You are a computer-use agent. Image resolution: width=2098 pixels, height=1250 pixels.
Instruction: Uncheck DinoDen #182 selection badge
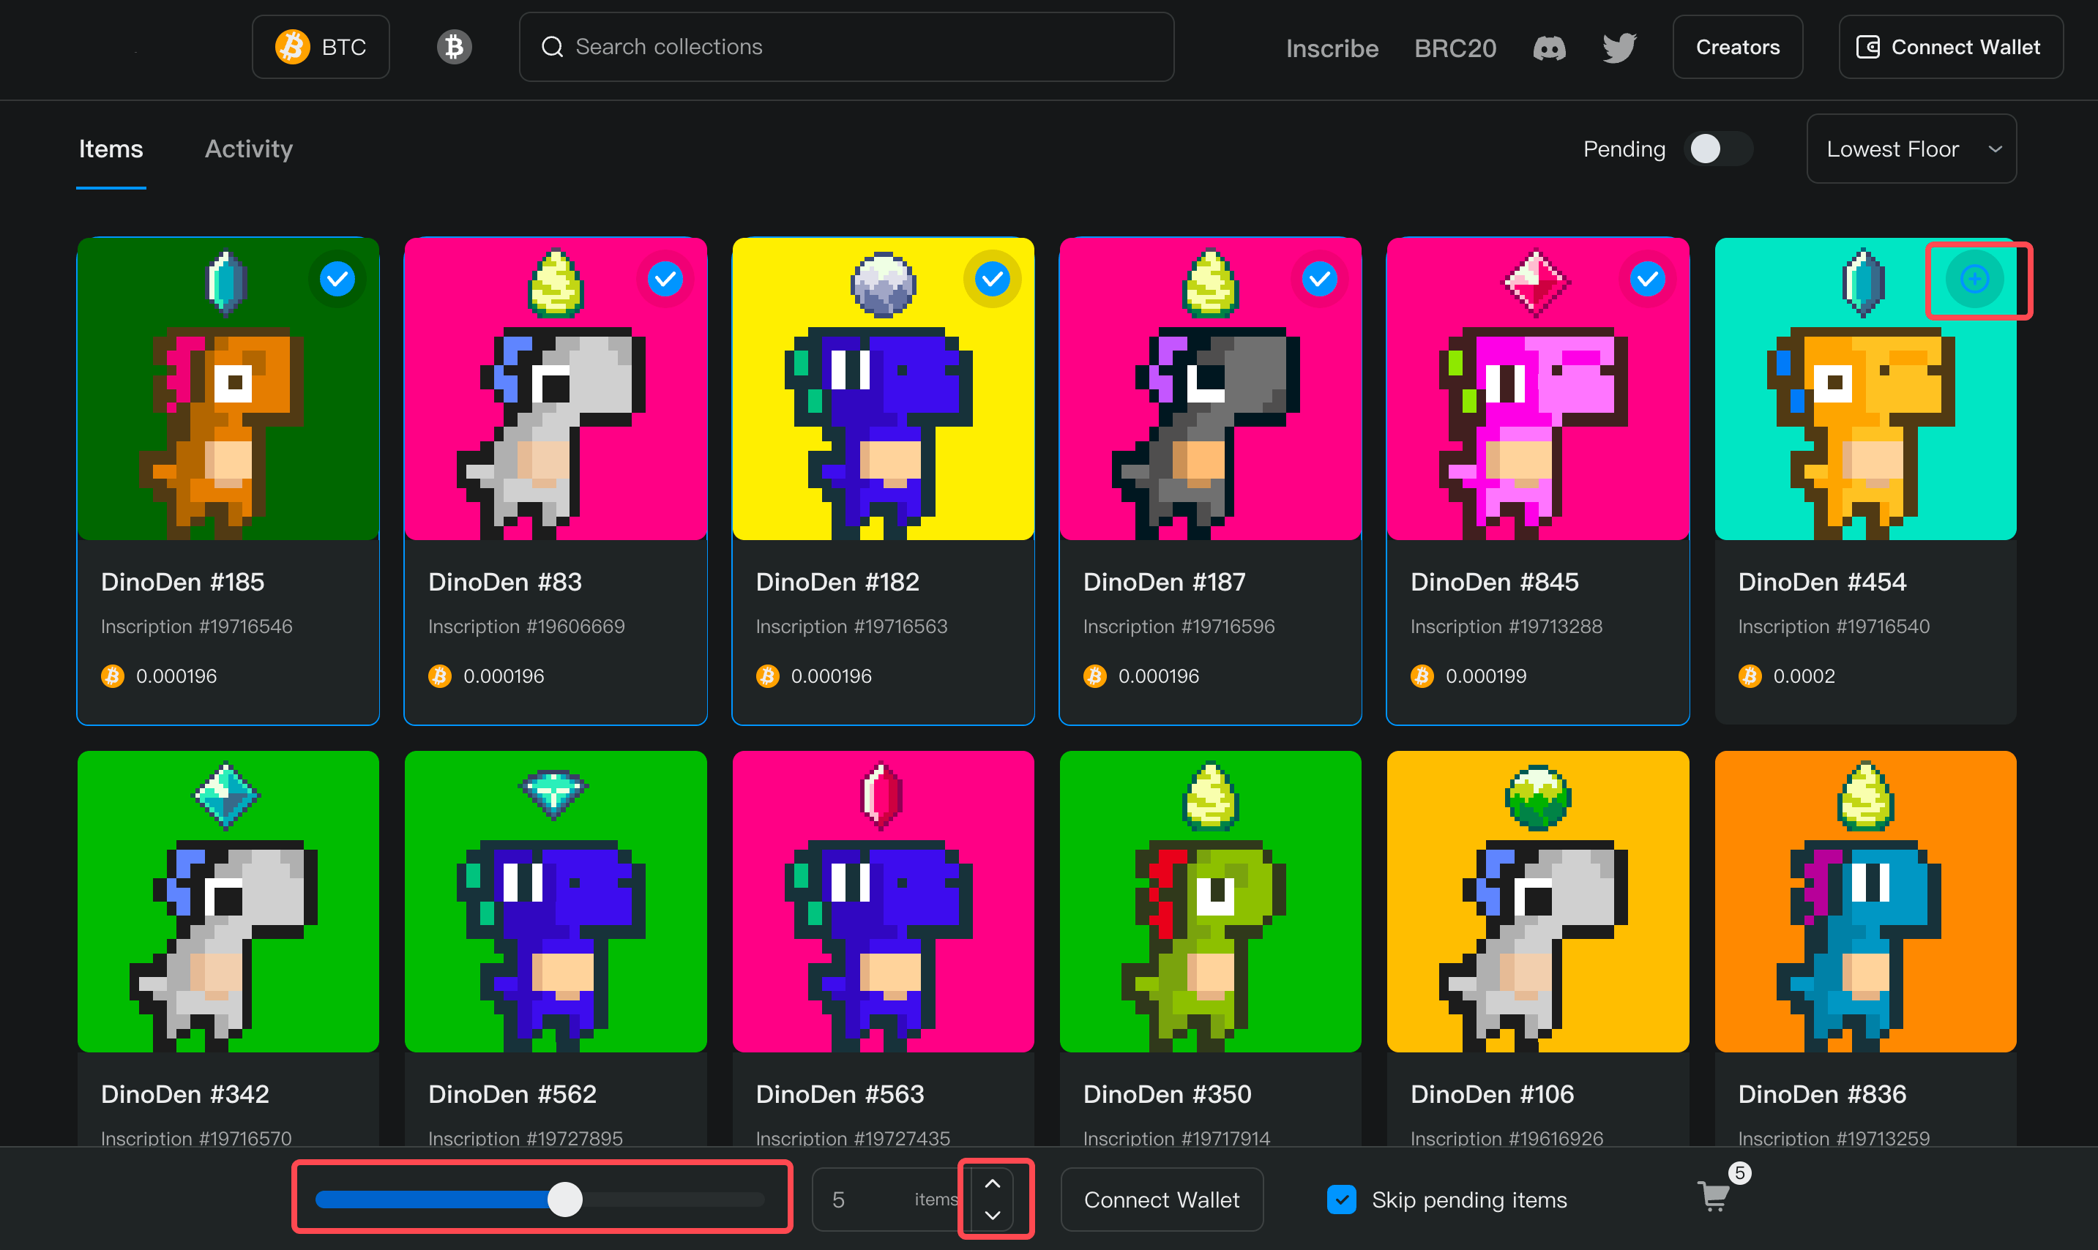click(992, 279)
